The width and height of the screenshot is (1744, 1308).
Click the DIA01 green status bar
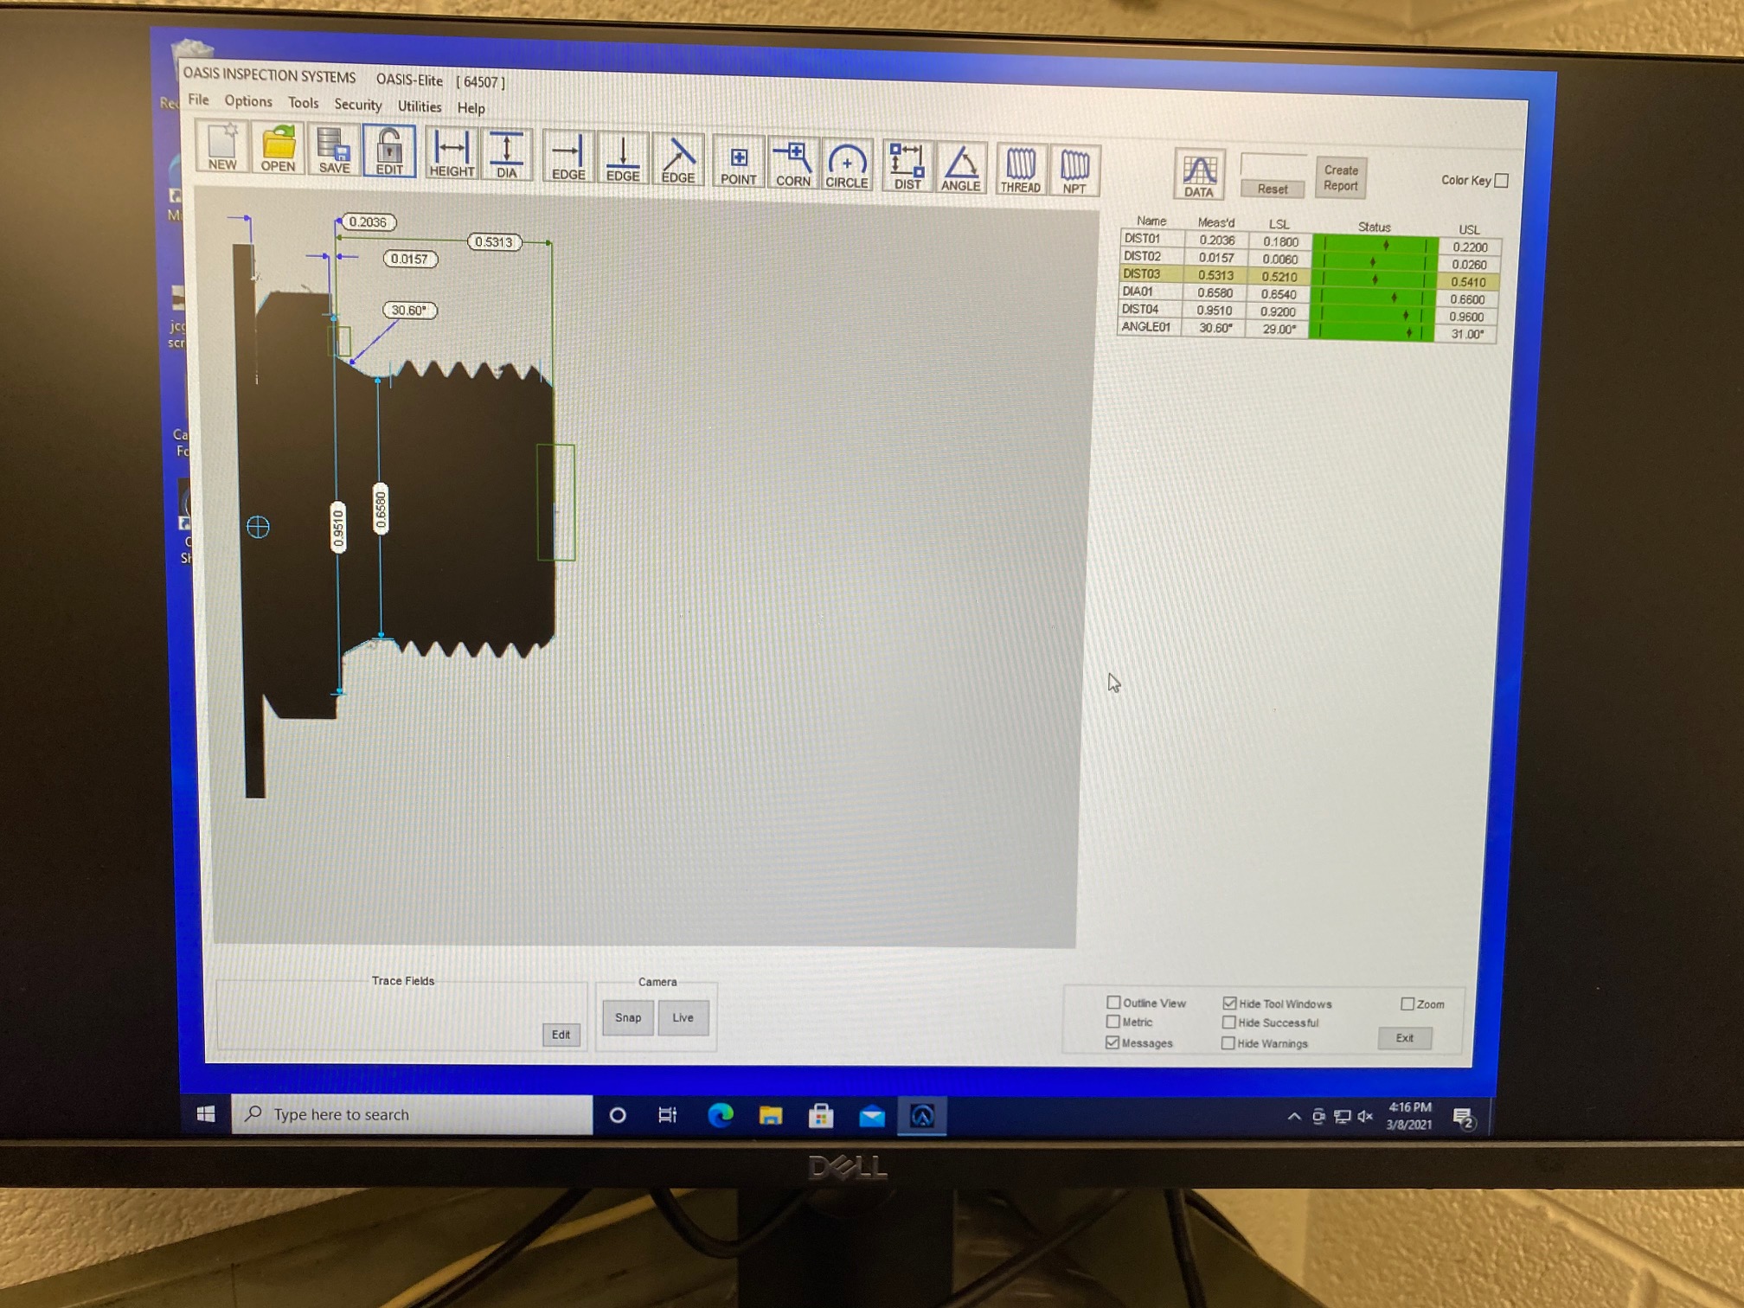[1374, 298]
